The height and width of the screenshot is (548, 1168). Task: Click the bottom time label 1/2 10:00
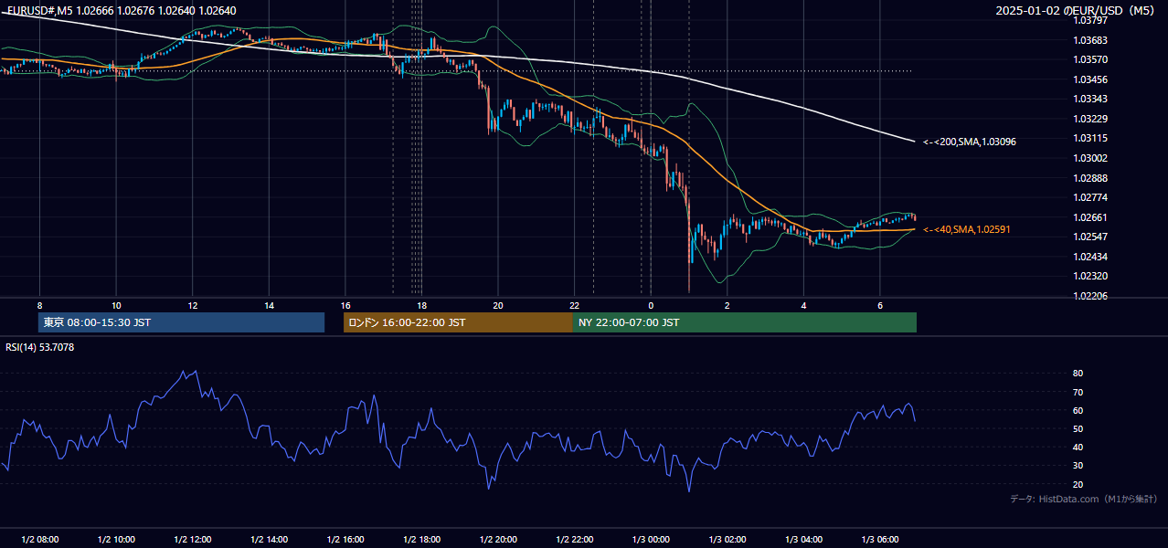[x=116, y=540]
